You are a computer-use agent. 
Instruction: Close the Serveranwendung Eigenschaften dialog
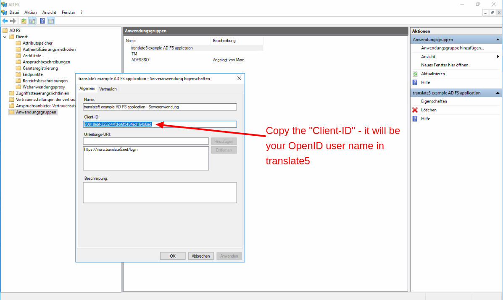[239, 79]
